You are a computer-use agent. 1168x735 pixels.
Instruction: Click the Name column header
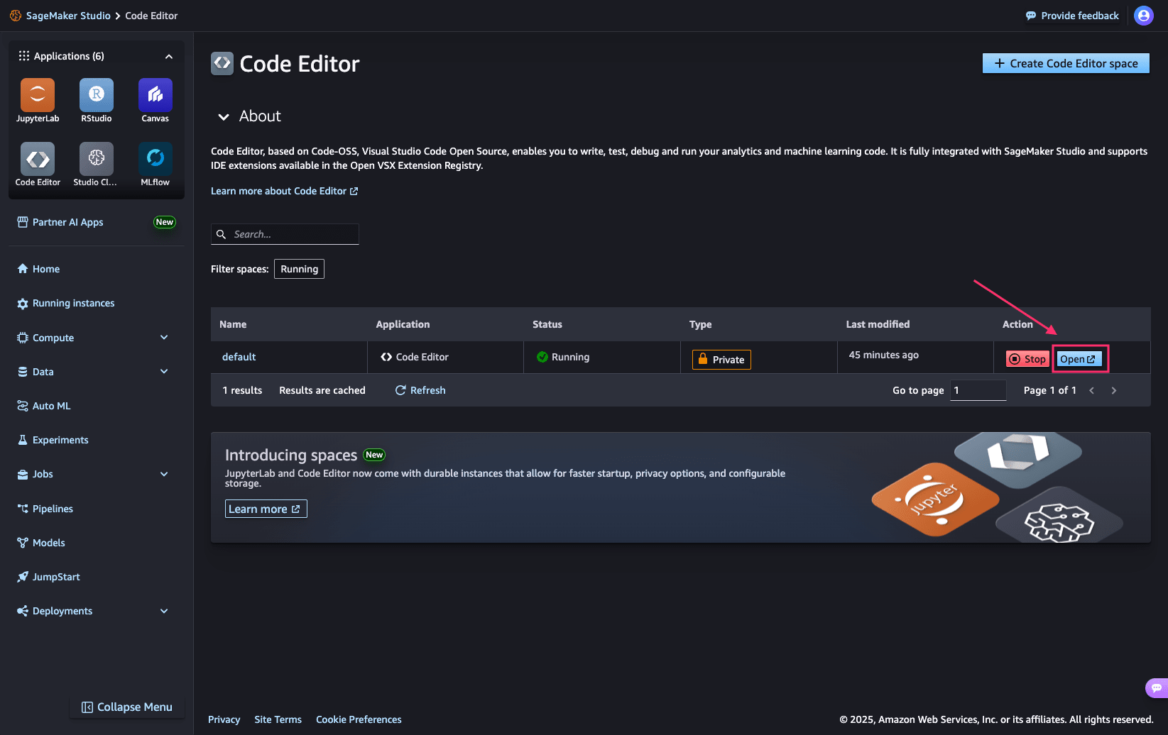[233, 324]
